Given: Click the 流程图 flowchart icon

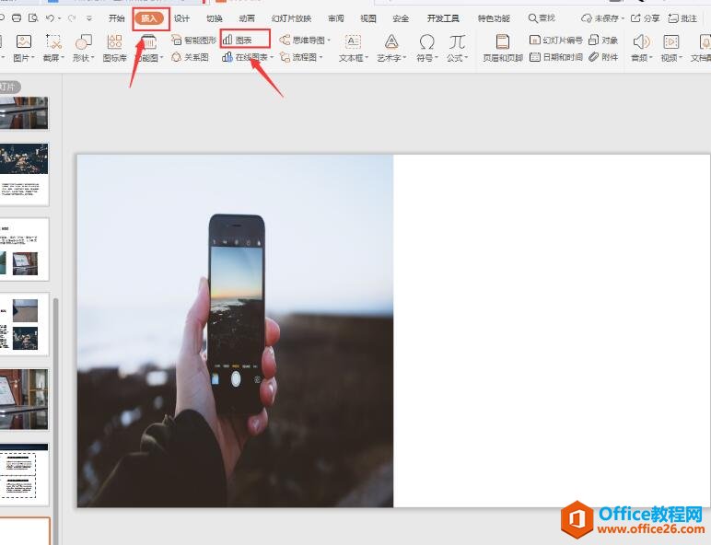Looking at the screenshot, I should 285,57.
